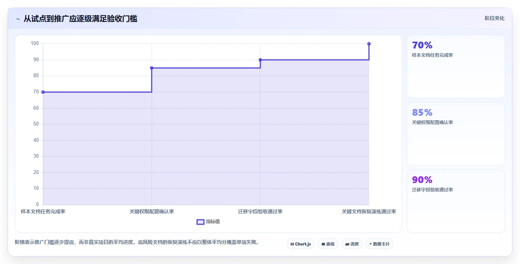Click x-axis label 关键文档恢复演练通过率

(x=369, y=211)
